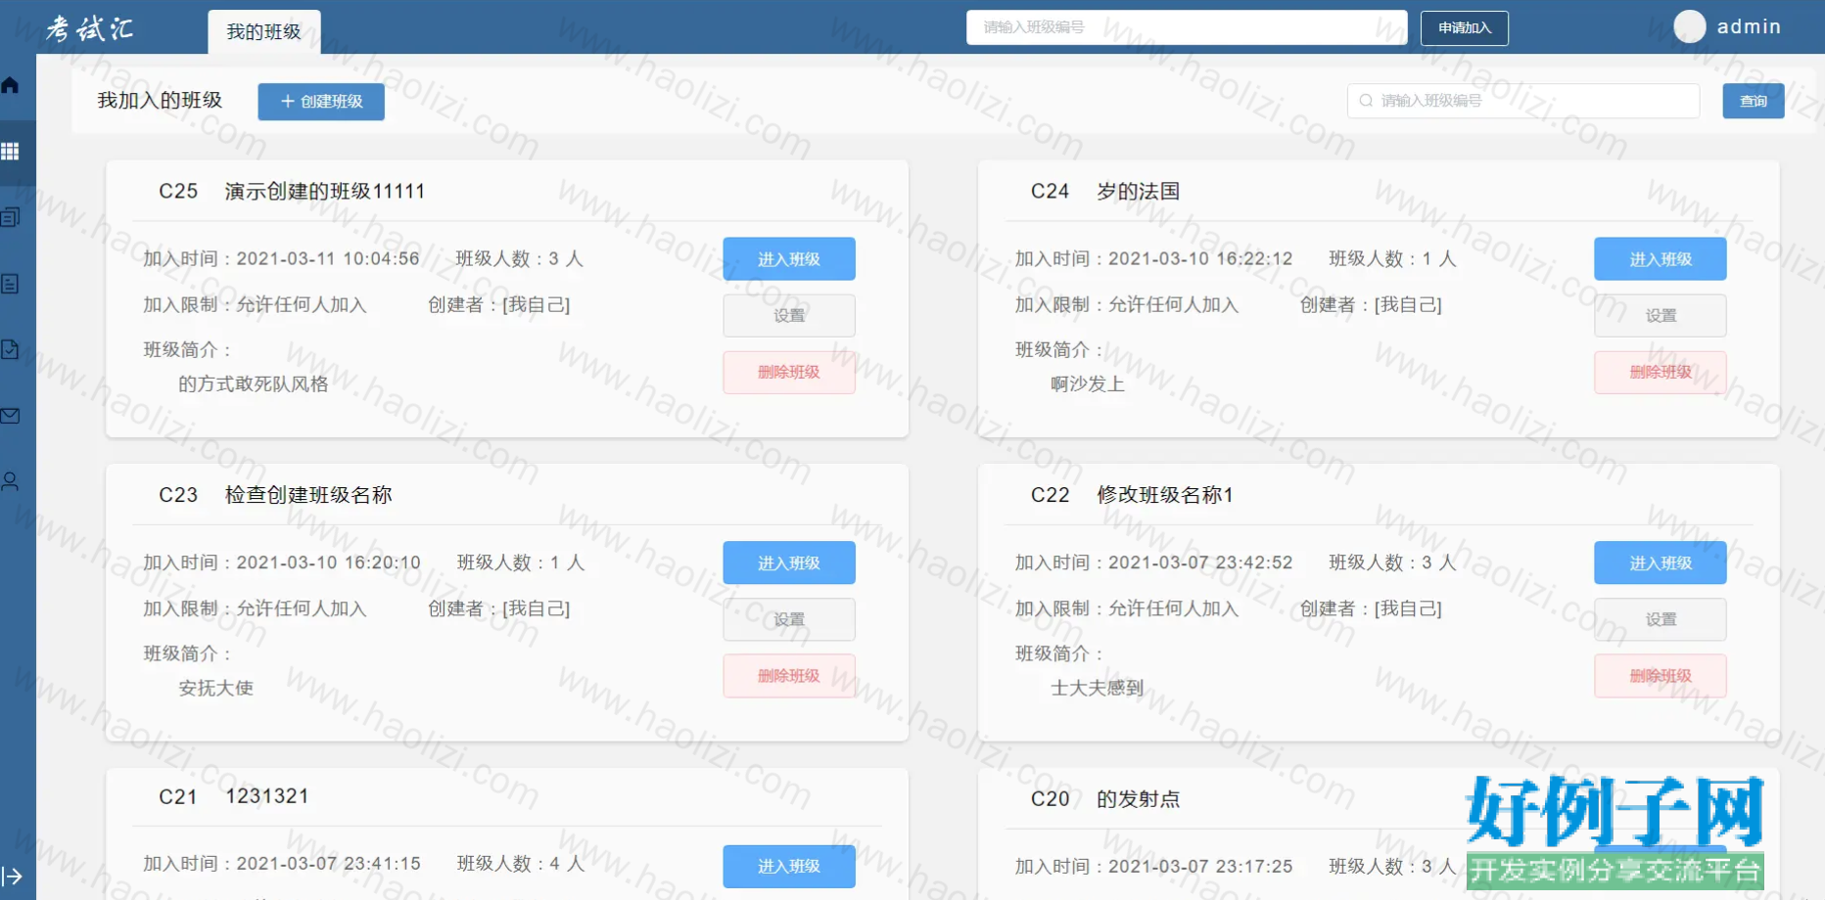Delete class C22 with 删除班级
The image size is (1825, 900).
tap(1661, 676)
